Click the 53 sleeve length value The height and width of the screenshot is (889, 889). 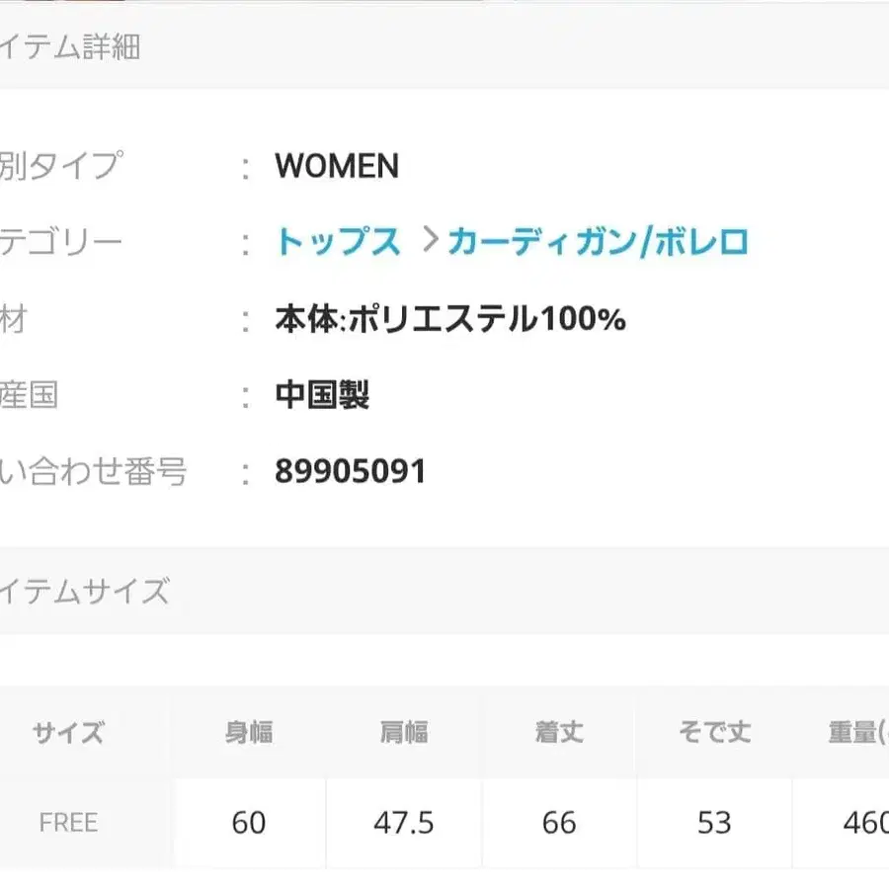[x=713, y=822]
